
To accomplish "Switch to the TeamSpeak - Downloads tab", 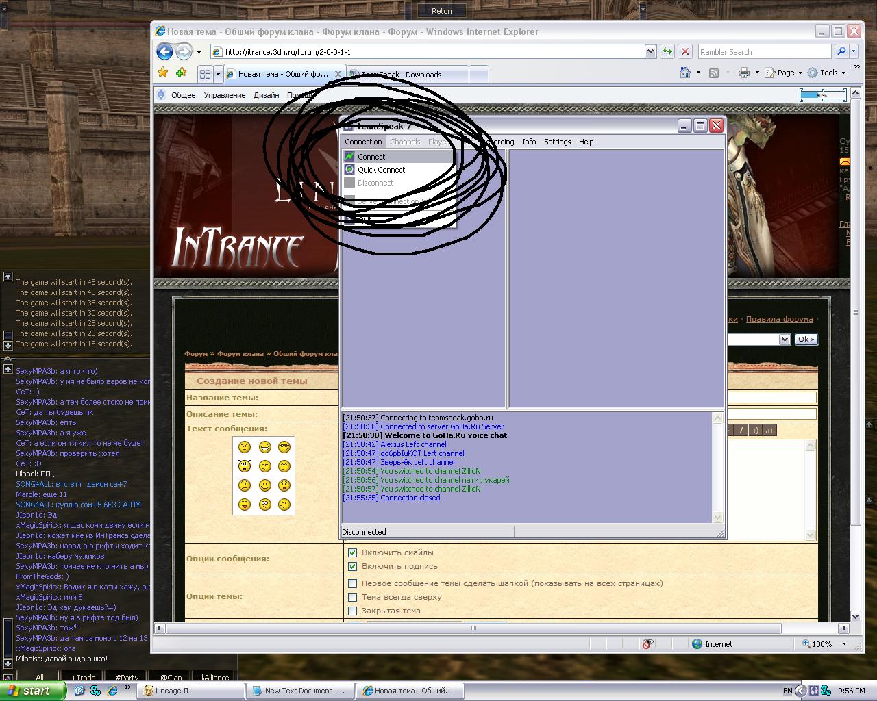I will click(408, 74).
